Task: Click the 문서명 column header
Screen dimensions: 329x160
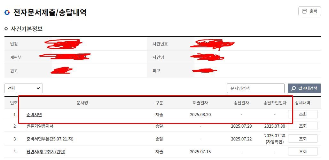Action: pos(82,103)
